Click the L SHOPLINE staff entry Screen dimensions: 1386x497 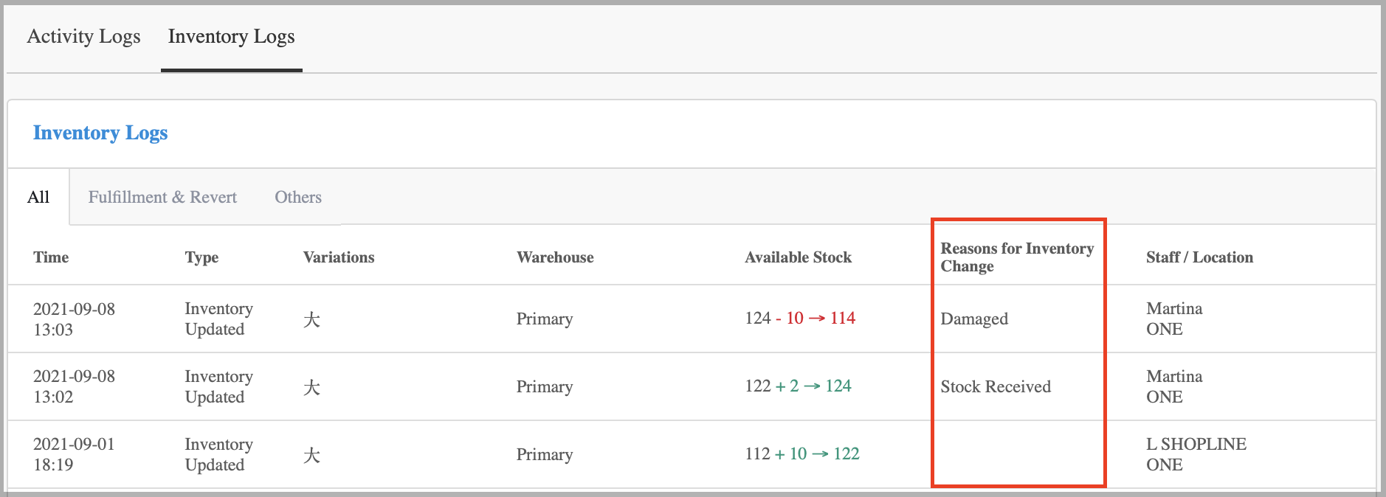click(1196, 445)
